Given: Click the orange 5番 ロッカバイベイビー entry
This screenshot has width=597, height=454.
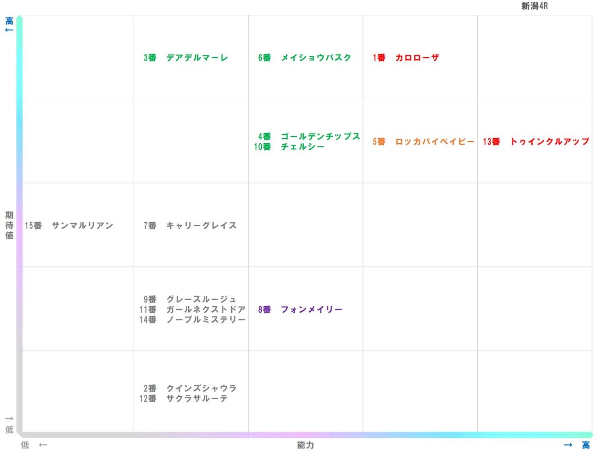Looking at the screenshot, I should coord(423,142).
